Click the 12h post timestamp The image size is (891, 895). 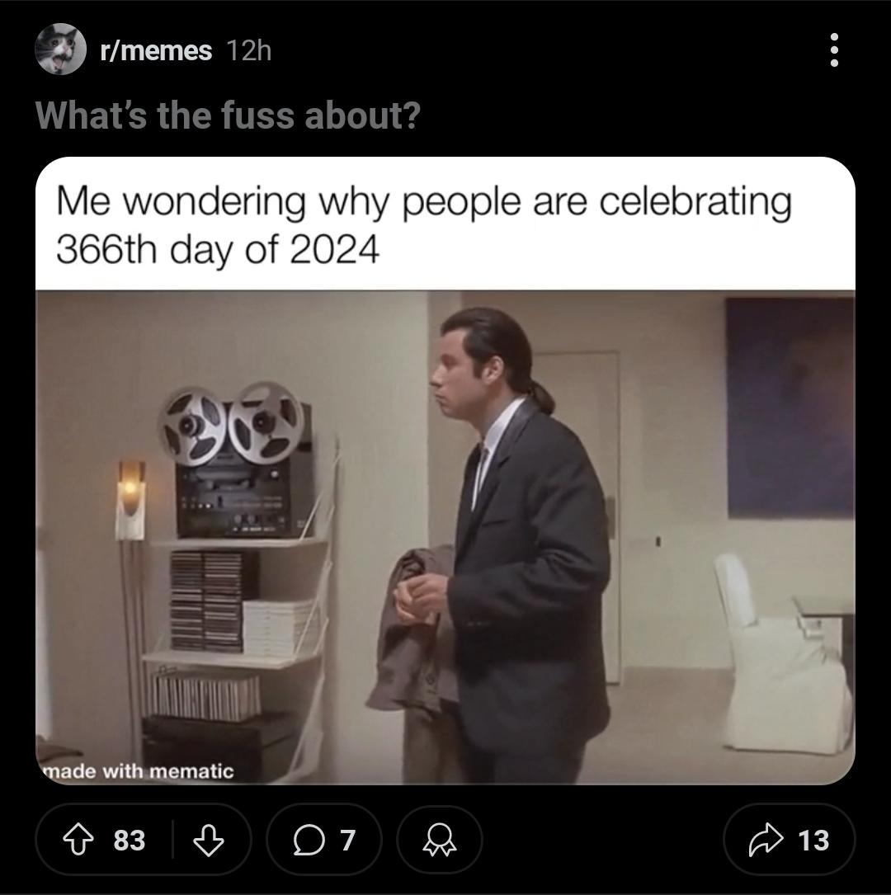pos(249,51)
